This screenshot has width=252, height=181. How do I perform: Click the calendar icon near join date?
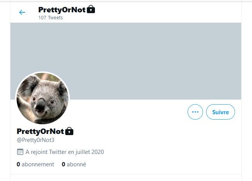click(x=20, y=152)
